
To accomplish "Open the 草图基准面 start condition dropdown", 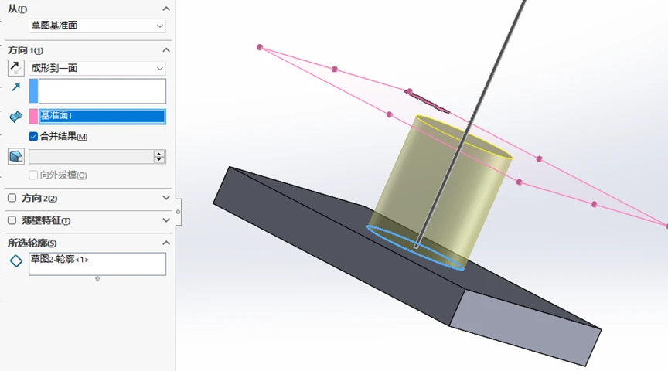I will 97,26.
